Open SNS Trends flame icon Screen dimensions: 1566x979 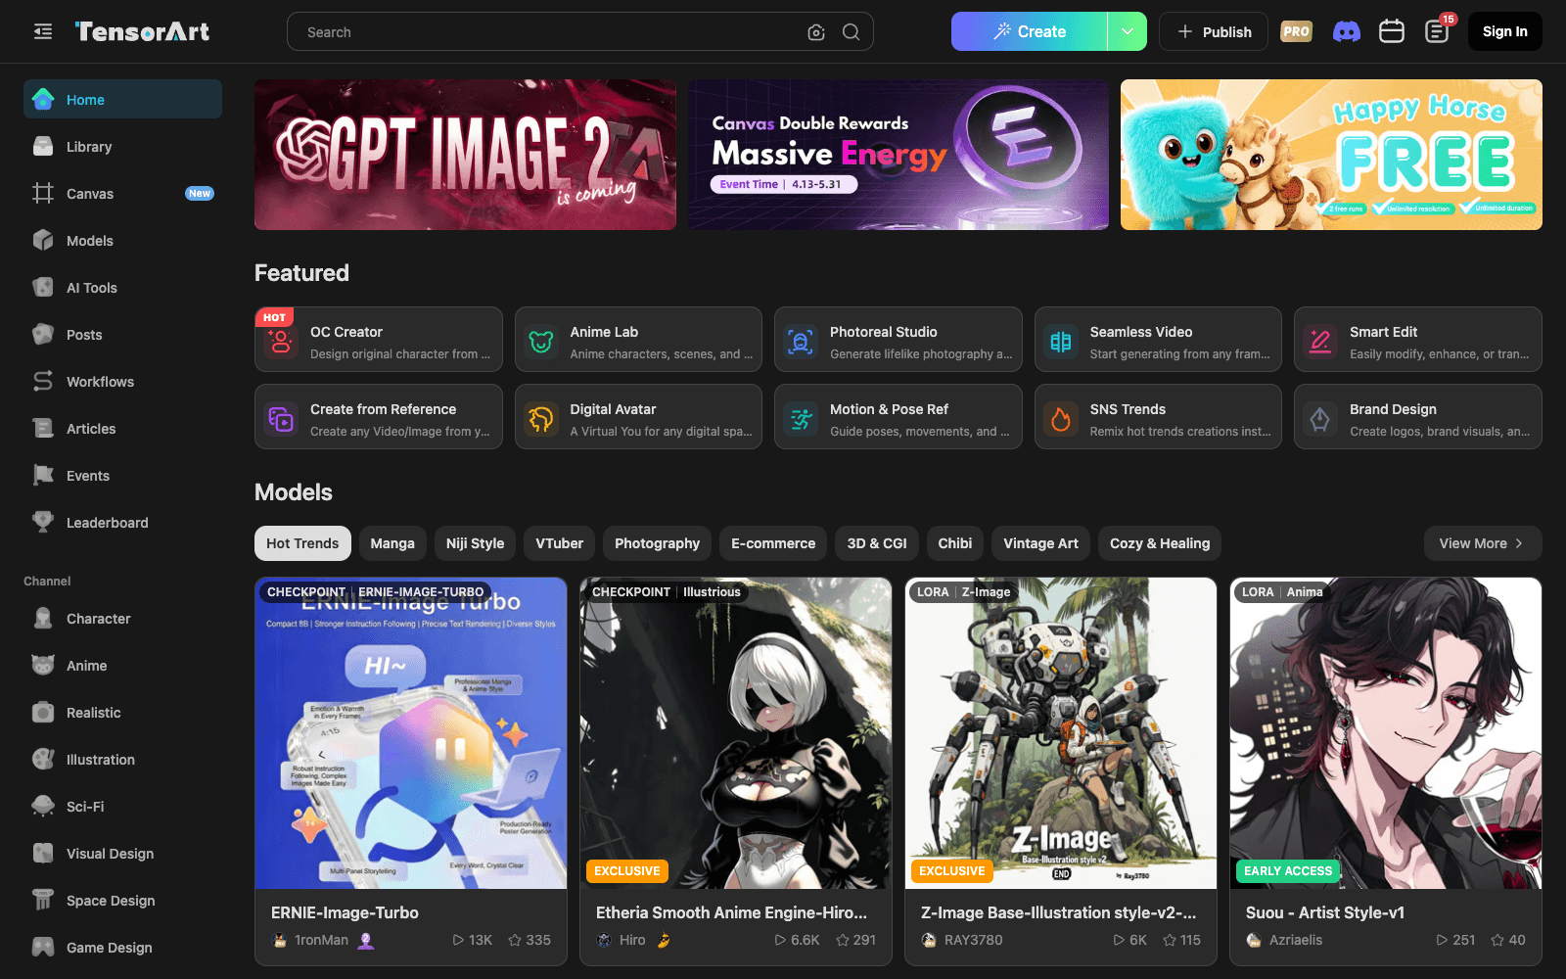tap(1061, 419)
